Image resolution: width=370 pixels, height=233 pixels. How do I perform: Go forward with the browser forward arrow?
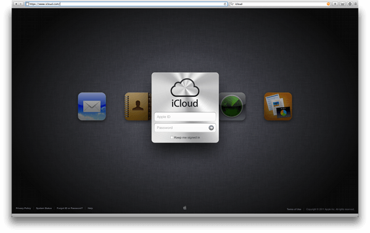coord(21,4)
